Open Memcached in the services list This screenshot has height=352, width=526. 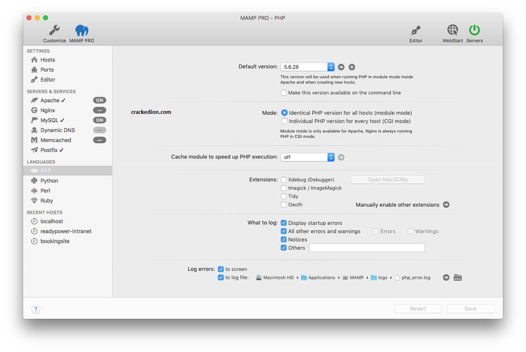[x=67, y=140]
